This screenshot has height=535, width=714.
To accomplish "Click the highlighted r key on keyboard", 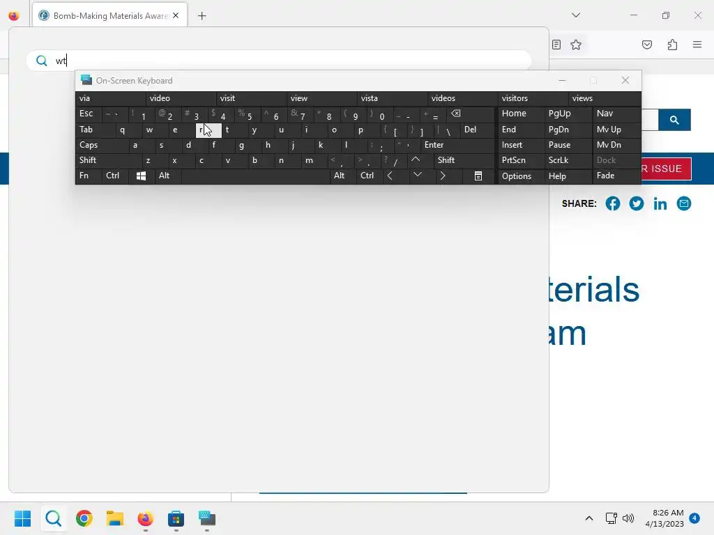I will [208, 130].
